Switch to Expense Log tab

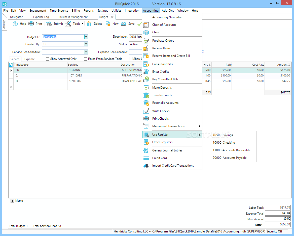click(41, 17)
